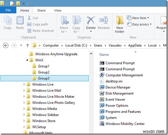
Task: Select the Windows Mobility Center shortcut
Action: coord(122,124)
